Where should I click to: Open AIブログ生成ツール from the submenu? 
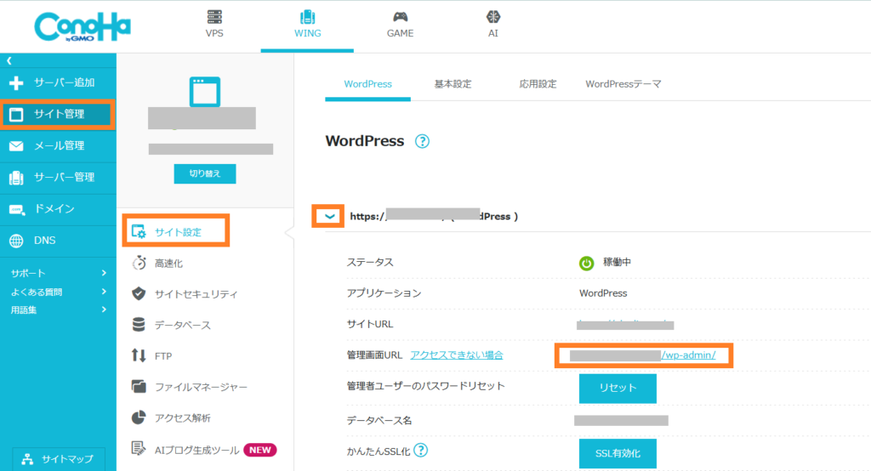coord(196,450)
